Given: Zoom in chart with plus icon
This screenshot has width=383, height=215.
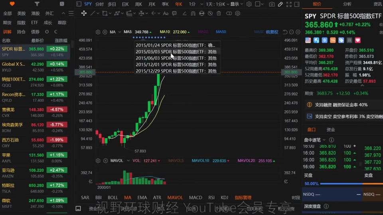Looking at the screenshot, I should tap(298, 32).
